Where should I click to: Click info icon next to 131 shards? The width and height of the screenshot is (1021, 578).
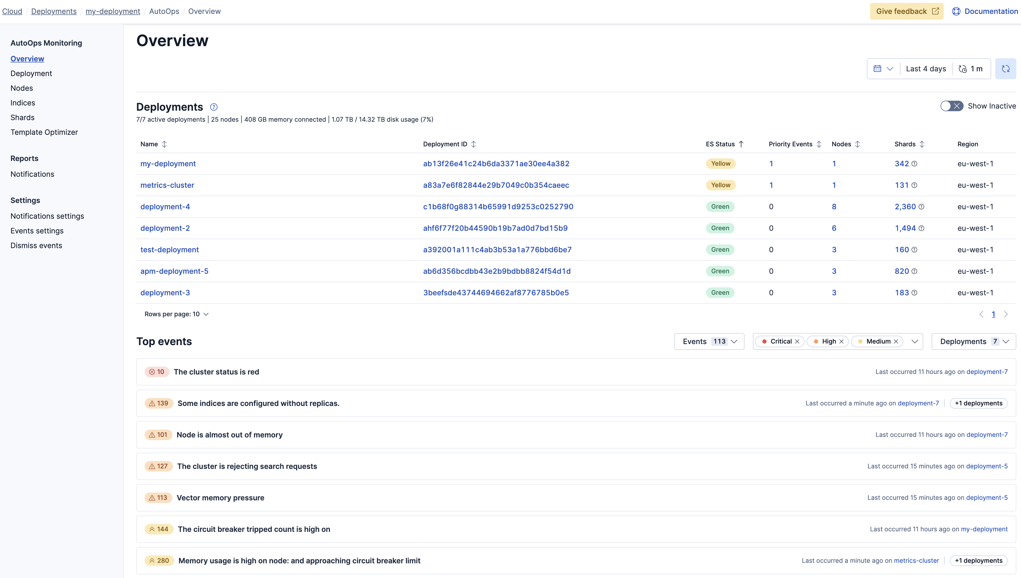point(914,185)
